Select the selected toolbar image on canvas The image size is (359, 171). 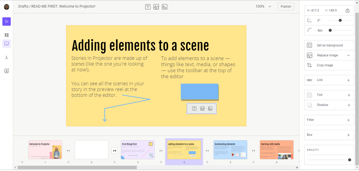(x=202, y=109)
